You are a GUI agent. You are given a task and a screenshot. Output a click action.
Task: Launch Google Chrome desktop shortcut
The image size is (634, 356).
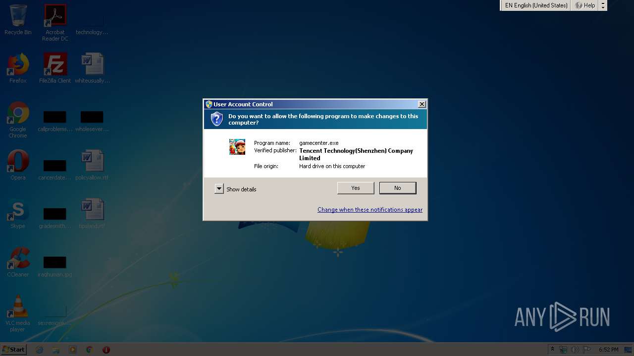pos(18,120)
